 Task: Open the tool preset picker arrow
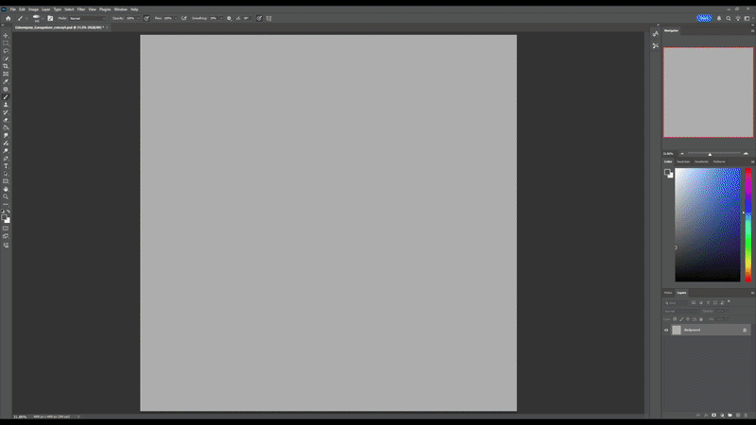point(26,18)
